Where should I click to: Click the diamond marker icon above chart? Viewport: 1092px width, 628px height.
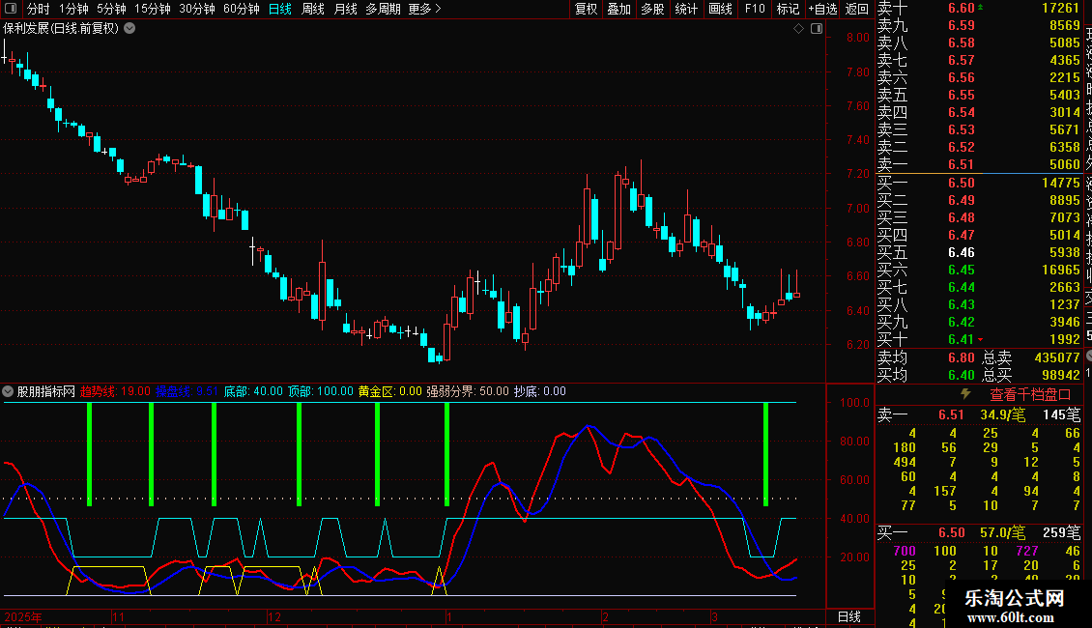(x=799, y=29)
